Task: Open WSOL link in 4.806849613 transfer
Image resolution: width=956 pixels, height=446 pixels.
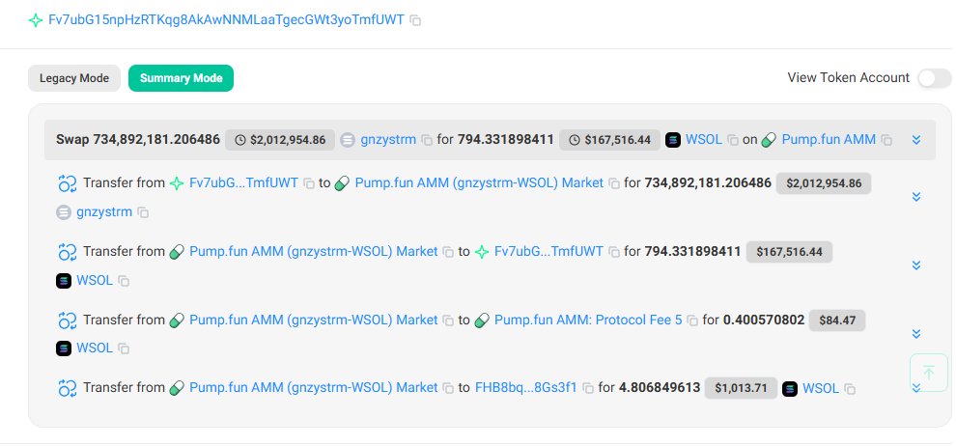Action: coord(821,388)
